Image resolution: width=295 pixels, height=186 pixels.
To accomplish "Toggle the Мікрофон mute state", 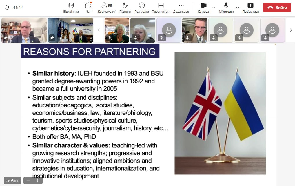I will click(226, 8).
